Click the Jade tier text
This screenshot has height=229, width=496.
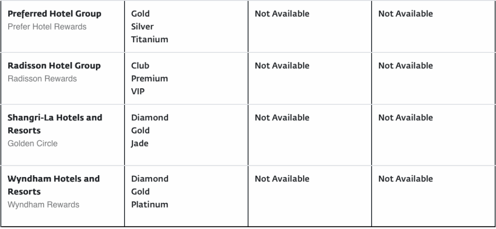pyautogui.click(x=140, y=143)
